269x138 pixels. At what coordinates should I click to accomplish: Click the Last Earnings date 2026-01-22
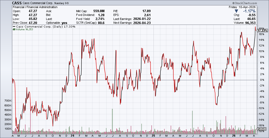[142, 19]
